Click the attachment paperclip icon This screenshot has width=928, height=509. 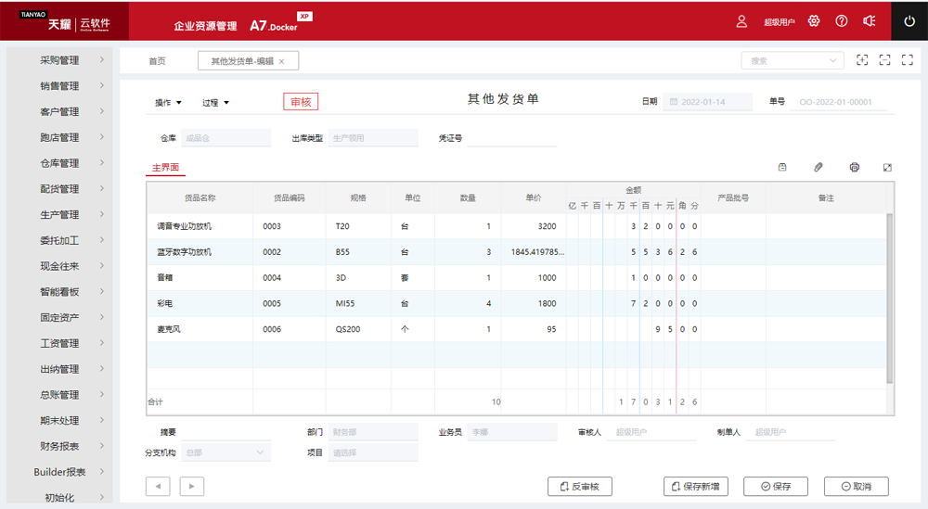pos(818,167)
